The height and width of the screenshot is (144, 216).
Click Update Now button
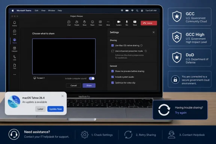point(55,109)
